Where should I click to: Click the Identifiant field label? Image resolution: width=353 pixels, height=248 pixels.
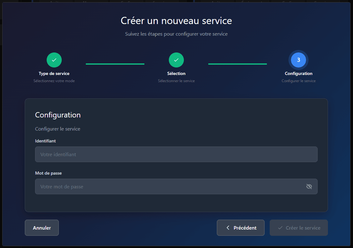tap(45, 141)
